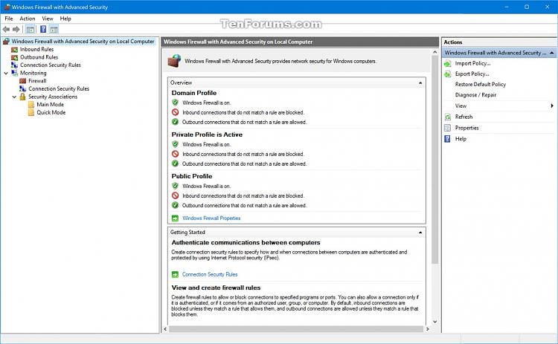The height and width of the screenshot is (344, 558).
Task: Select Main Mode under Security Associations
Action: (x=50, y=105)
